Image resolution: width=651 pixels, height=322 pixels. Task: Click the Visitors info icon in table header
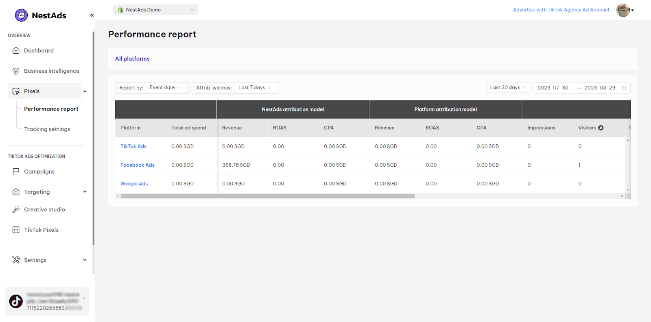(x=601, y=128)
